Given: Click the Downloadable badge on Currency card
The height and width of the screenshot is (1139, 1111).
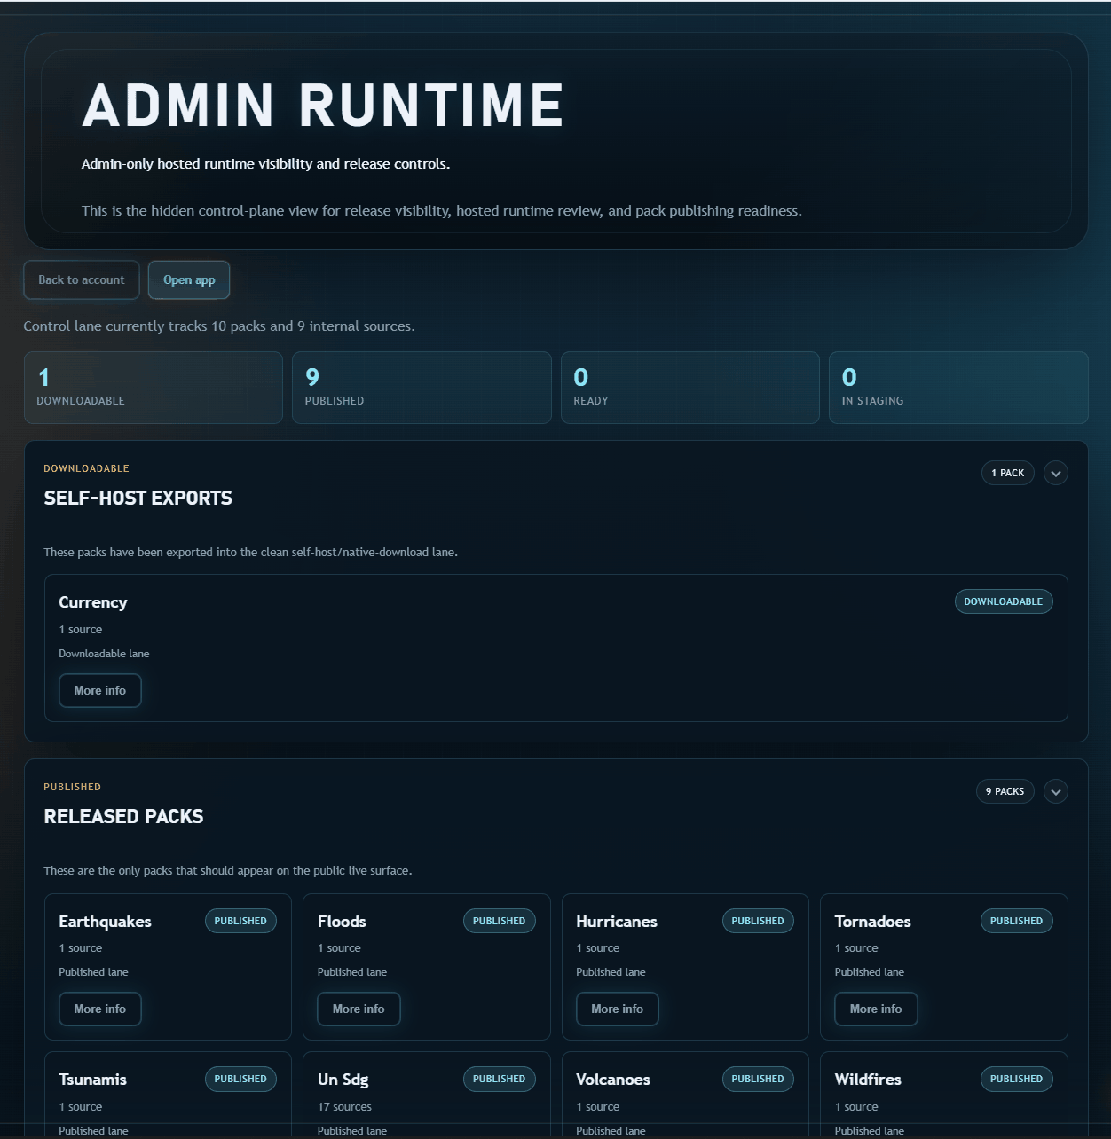Looking at the screenshot, I should [1003, 601].
